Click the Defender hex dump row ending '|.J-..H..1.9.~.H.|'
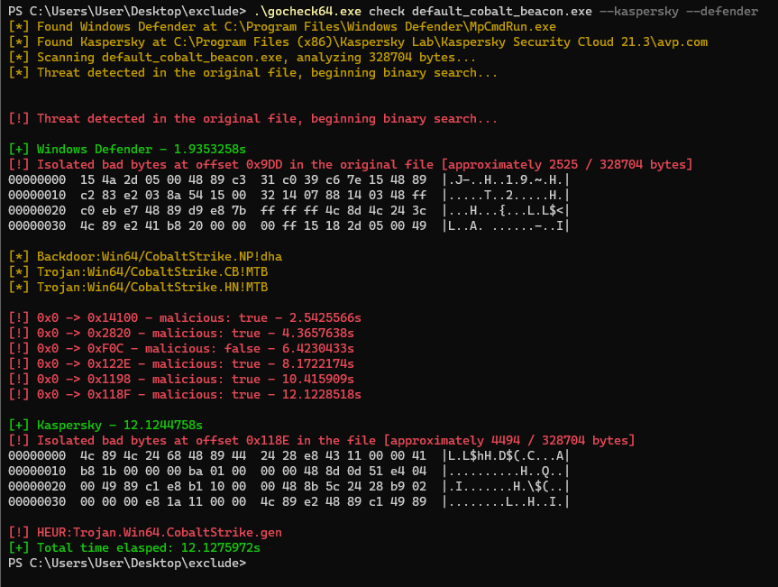 (288, 180)
